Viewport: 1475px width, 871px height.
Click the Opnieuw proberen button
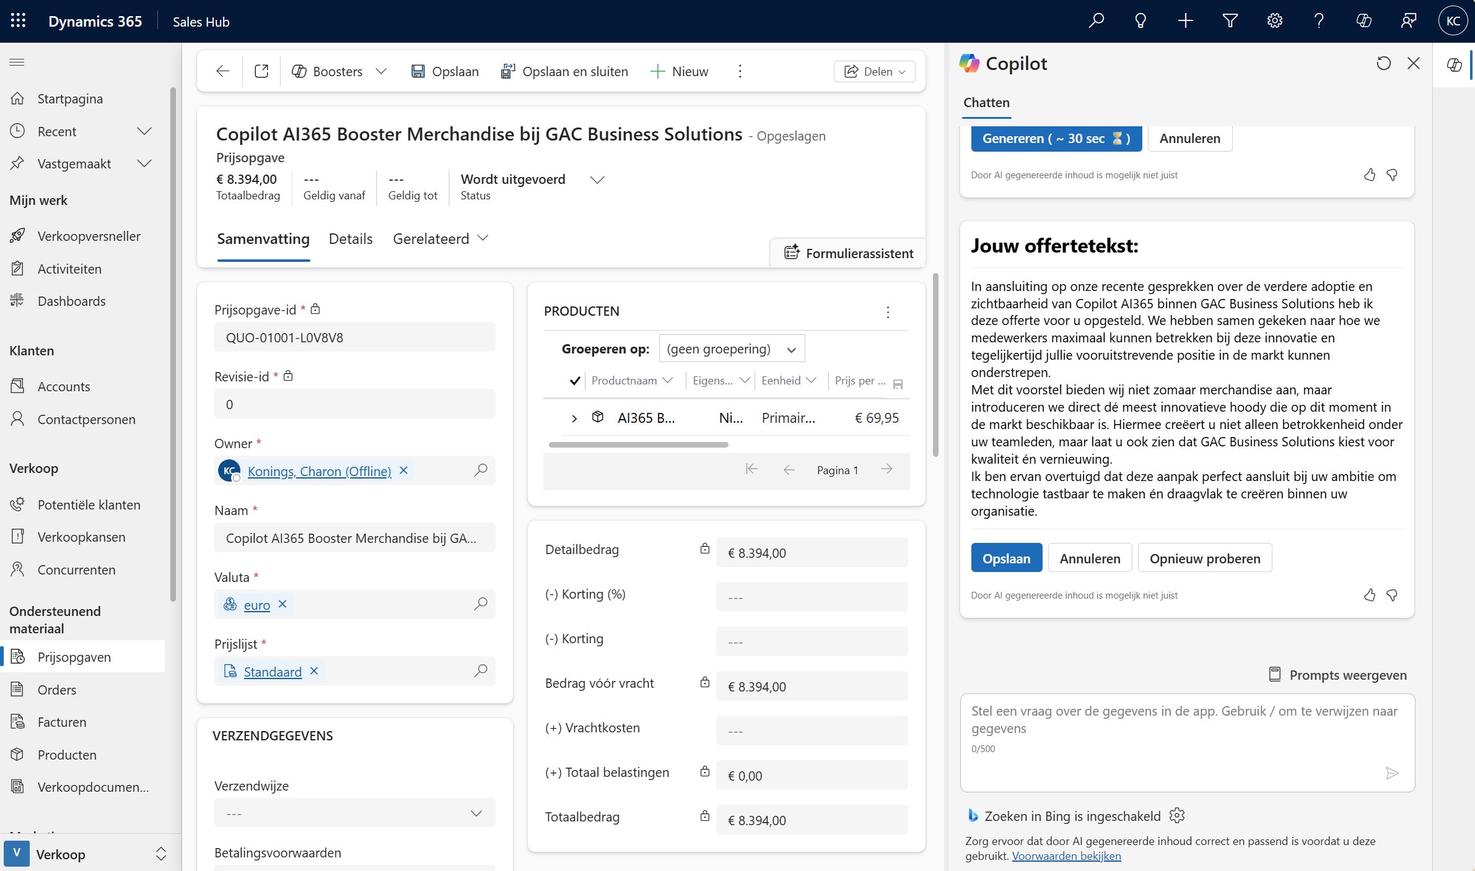1204,558
